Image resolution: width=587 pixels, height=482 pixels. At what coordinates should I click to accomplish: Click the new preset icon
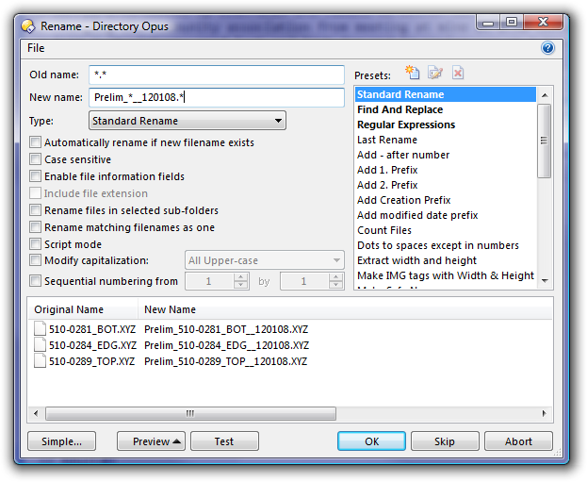[413, 73]
